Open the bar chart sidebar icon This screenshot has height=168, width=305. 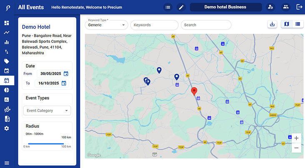click(7, 42)
